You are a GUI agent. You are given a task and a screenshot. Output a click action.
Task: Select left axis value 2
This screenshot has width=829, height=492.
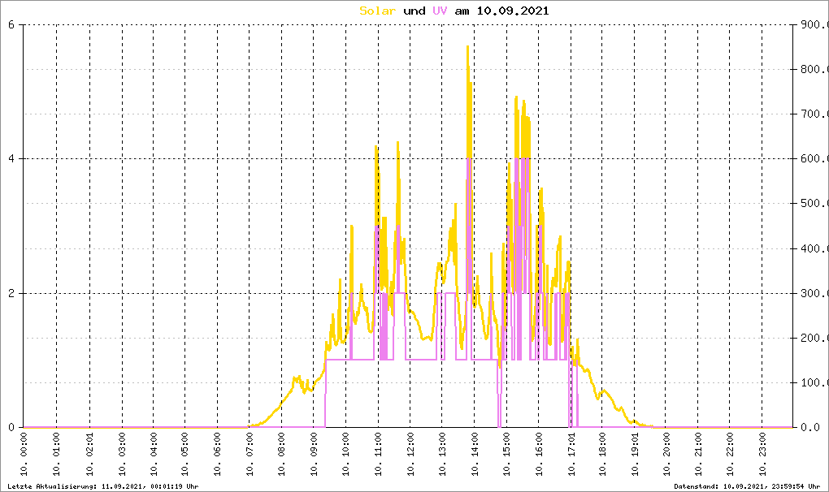tap(11, 294)
